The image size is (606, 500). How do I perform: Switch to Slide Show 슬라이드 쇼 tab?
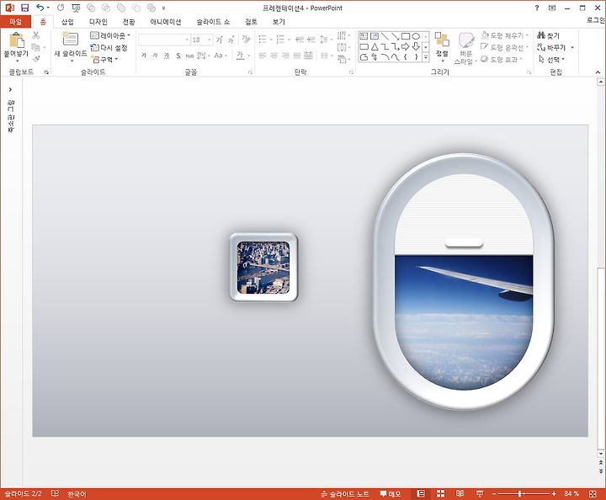coord(213,22)
